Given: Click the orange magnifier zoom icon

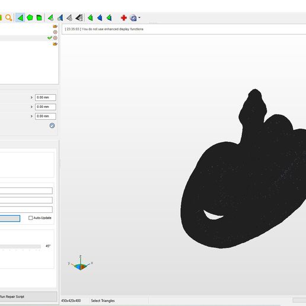Looking at the screenshot, I should [8, 18].
